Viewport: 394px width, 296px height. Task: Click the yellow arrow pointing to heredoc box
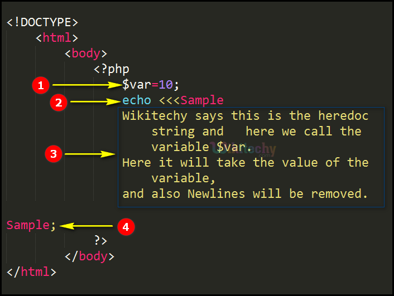click(x=89, y=154)
